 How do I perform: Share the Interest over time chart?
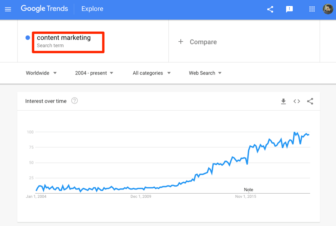click(310, 101)
